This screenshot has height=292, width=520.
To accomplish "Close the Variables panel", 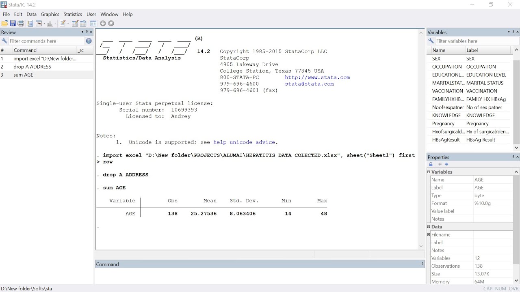I will click(518, 32).
